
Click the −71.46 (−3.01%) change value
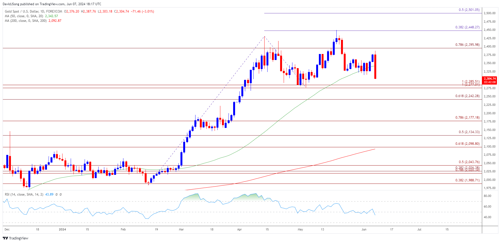pos(143,11)
